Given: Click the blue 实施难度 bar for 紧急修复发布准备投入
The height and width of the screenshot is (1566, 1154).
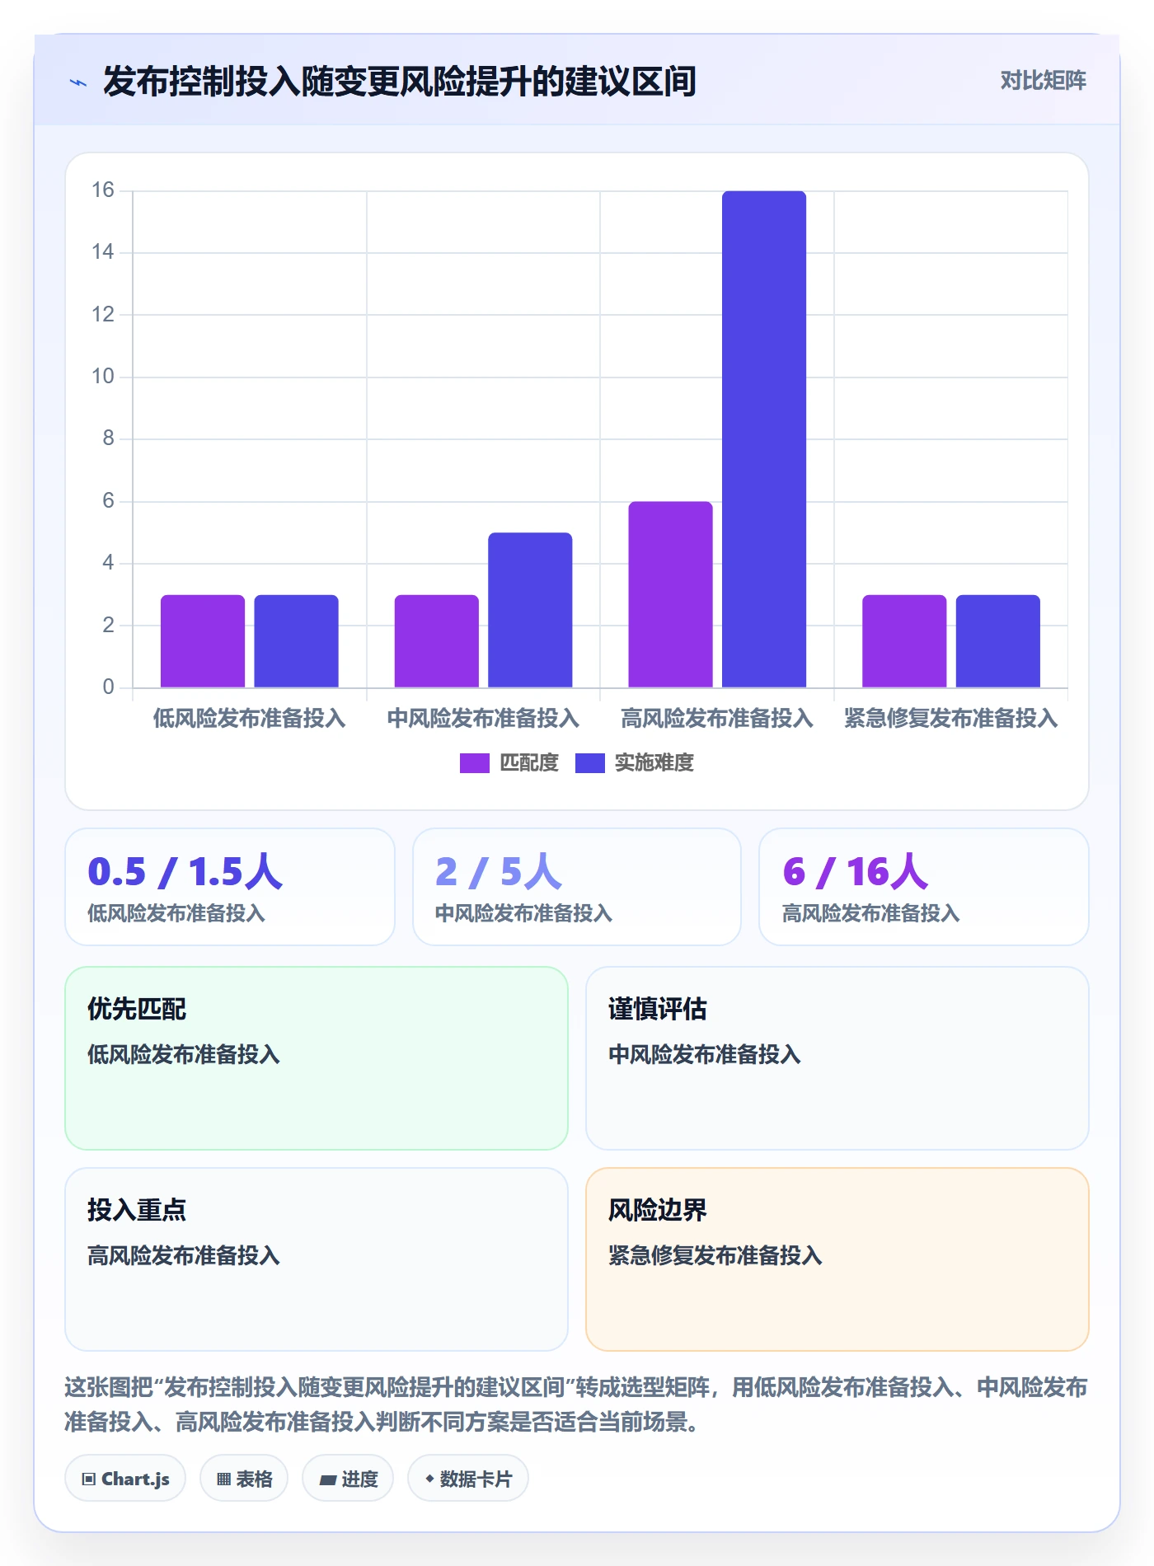Looking at the screenshot, I should [x=998, y=641].
